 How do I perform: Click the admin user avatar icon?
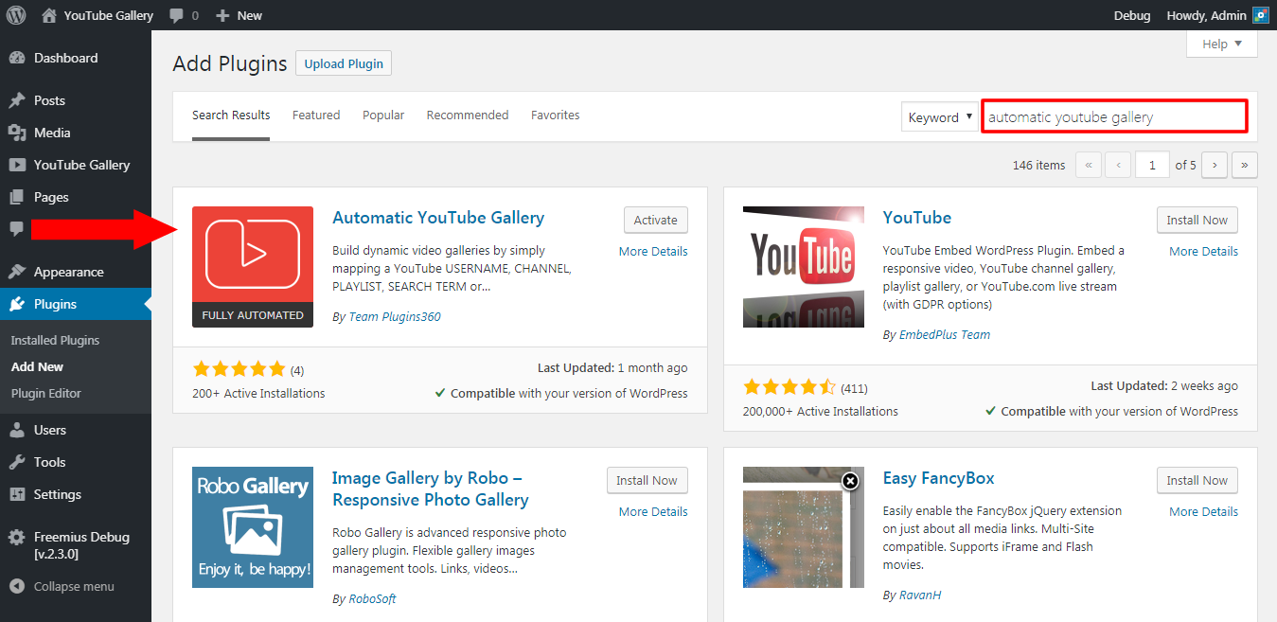[x=1260, y=15]
